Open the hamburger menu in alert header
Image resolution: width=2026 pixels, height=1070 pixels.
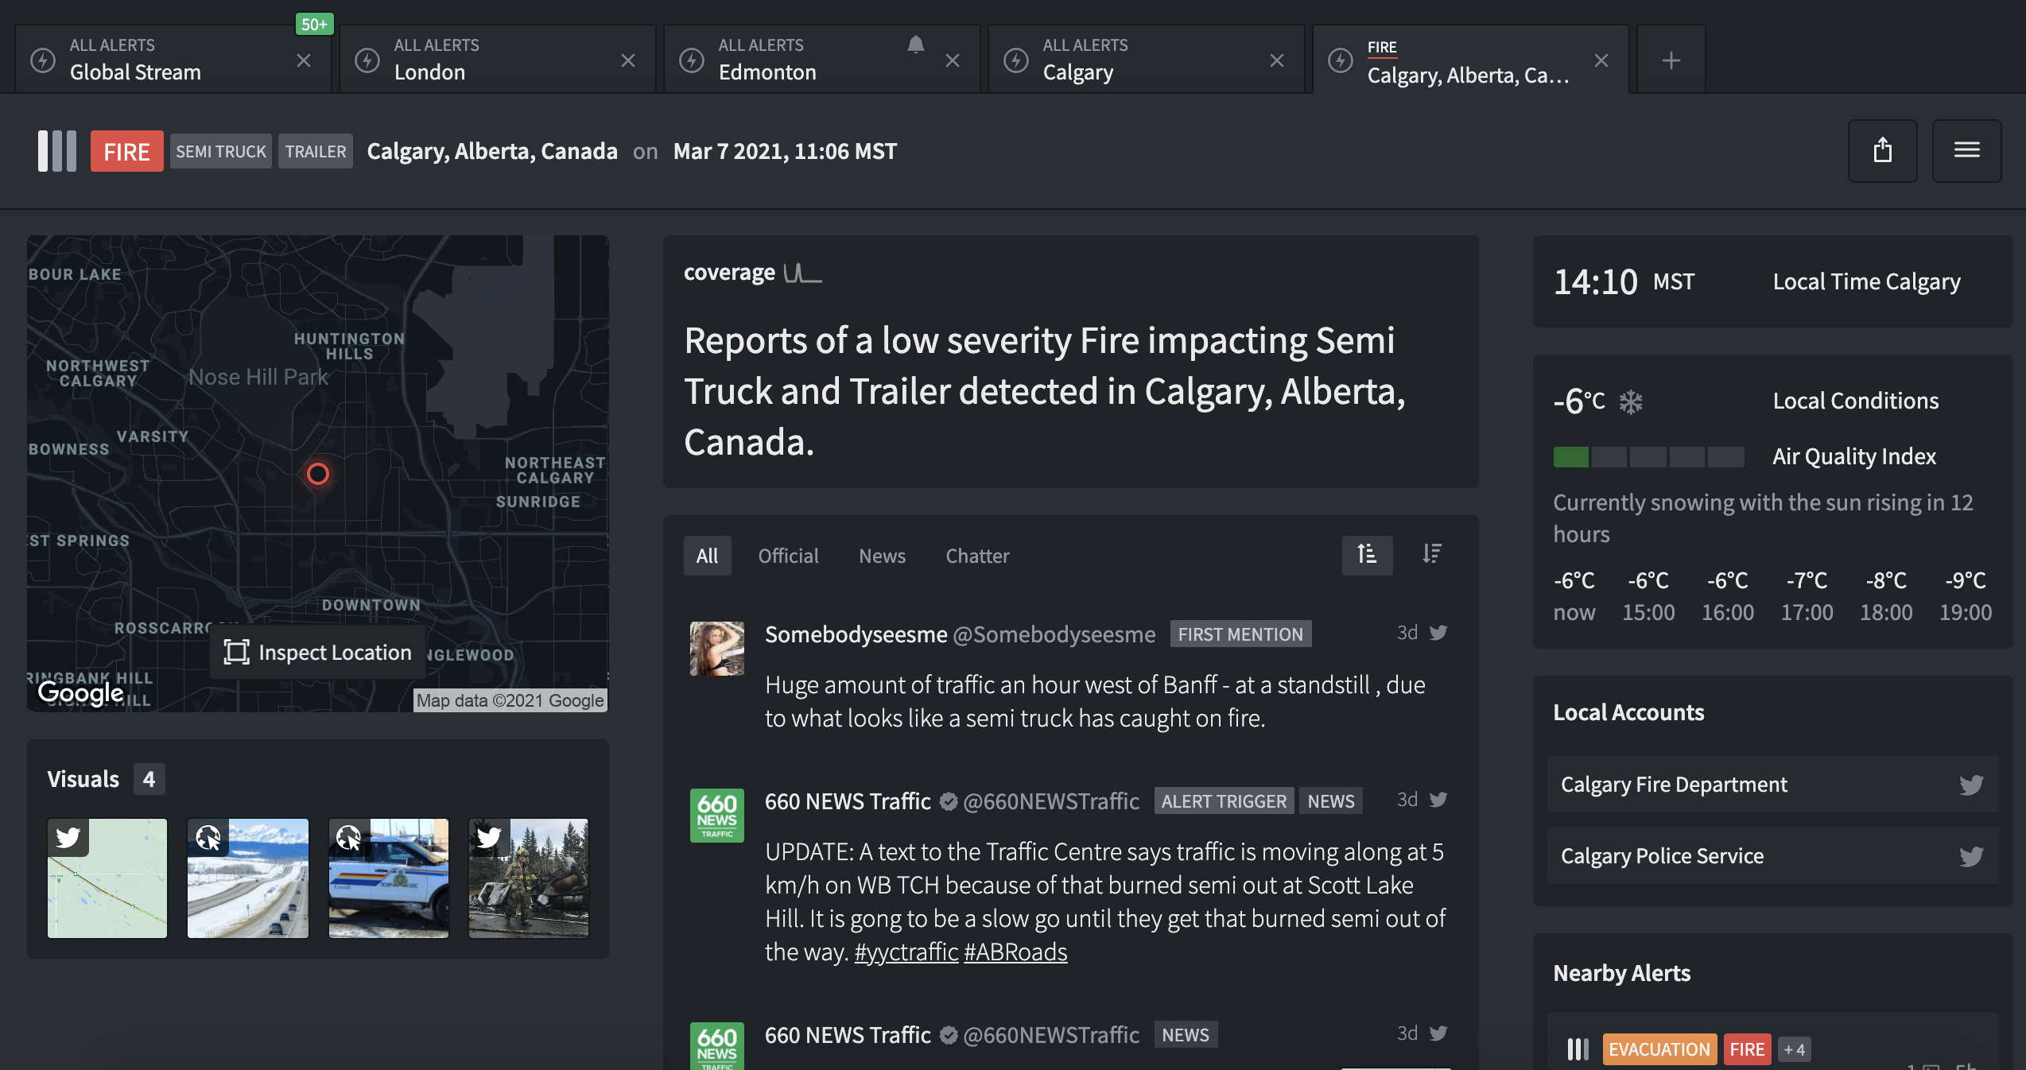(x=1966, y=150)
